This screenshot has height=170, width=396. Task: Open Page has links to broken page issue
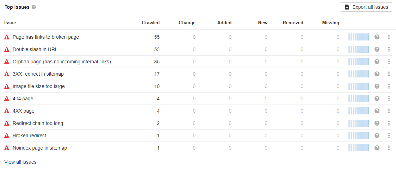(46, 37)
